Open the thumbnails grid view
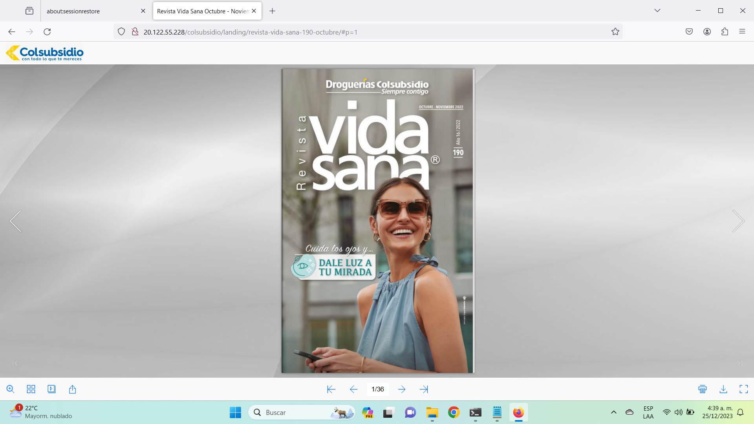Image resolution: width=754 pixels, height=424 pixels. click(x=31, y=389)
